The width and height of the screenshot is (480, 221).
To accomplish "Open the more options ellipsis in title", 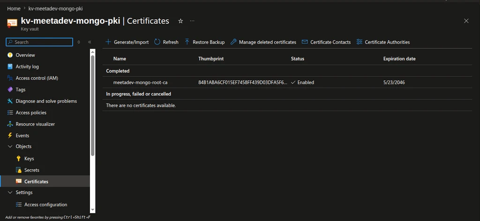I will [x=192, y=21].
